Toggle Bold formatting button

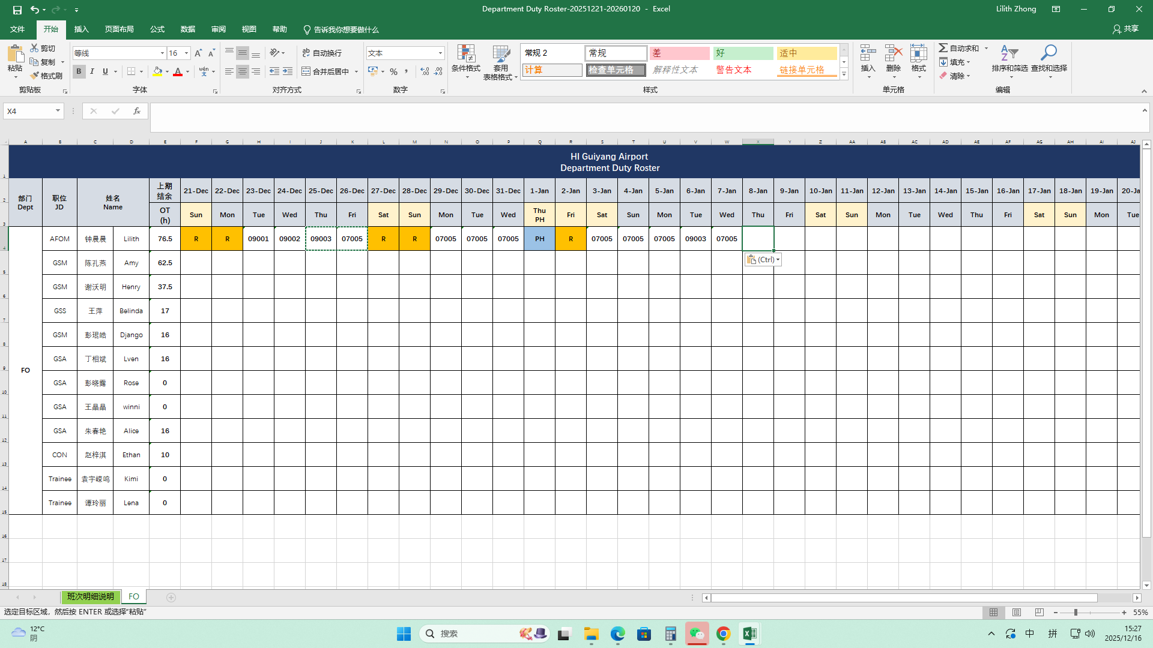(x=79, y=71)
